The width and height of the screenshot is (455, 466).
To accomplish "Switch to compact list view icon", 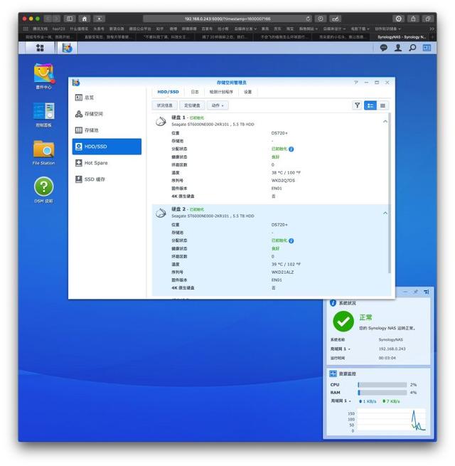I will click(382, 105).
